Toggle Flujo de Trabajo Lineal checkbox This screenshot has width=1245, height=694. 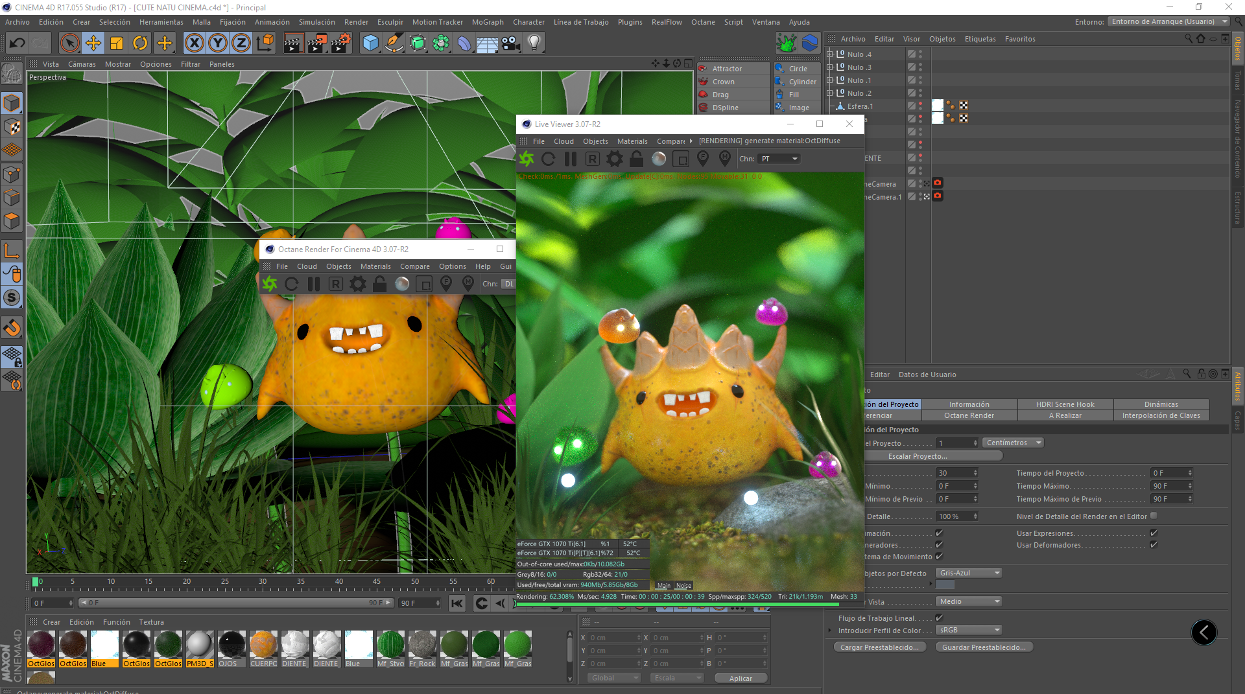coord(939,618)
